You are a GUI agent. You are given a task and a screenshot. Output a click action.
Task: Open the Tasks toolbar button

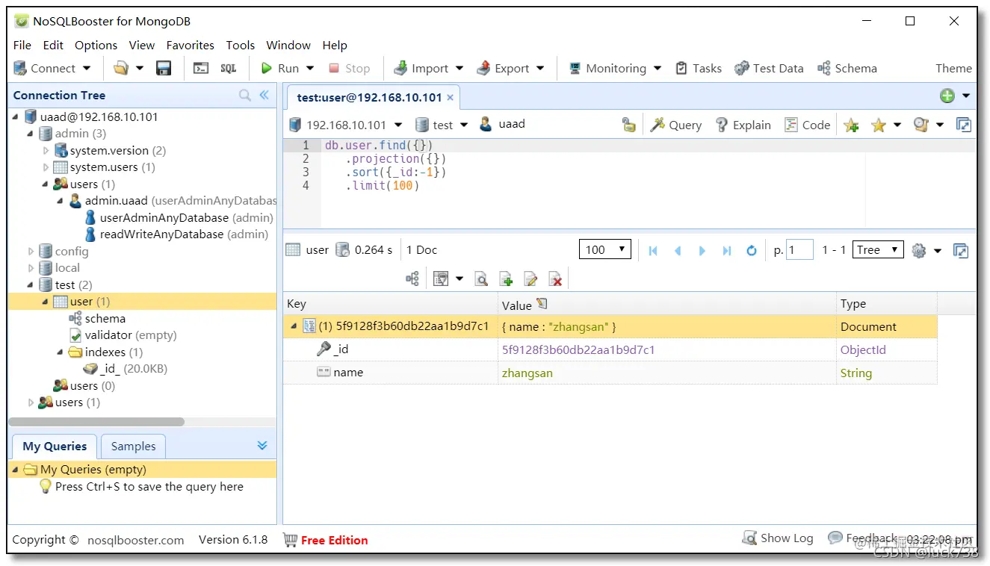tap(699, 68)
